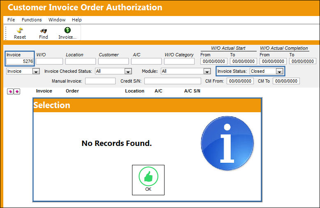Image resolution: width=320 pixels, height=208 pixels.
Task: Open the Window menu
Action: (57, 20)
